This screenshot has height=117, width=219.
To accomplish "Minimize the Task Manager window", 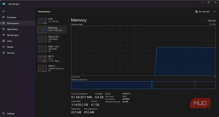I will 202,2.
